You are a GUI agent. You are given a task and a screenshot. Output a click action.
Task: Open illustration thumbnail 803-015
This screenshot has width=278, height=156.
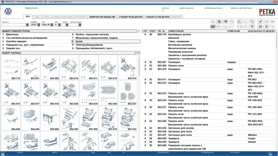(127, 67)
